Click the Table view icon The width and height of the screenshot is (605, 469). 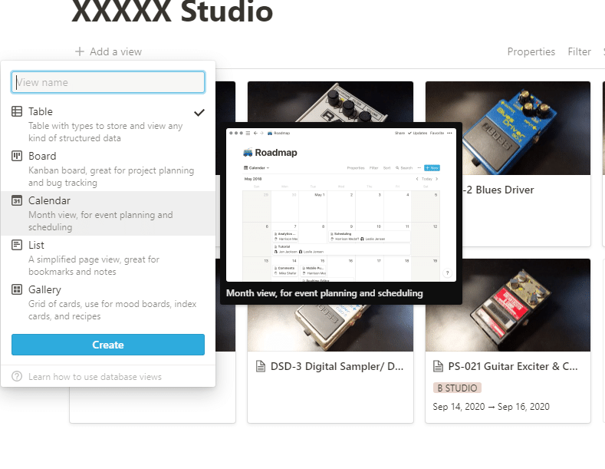[x=17, y=111]
